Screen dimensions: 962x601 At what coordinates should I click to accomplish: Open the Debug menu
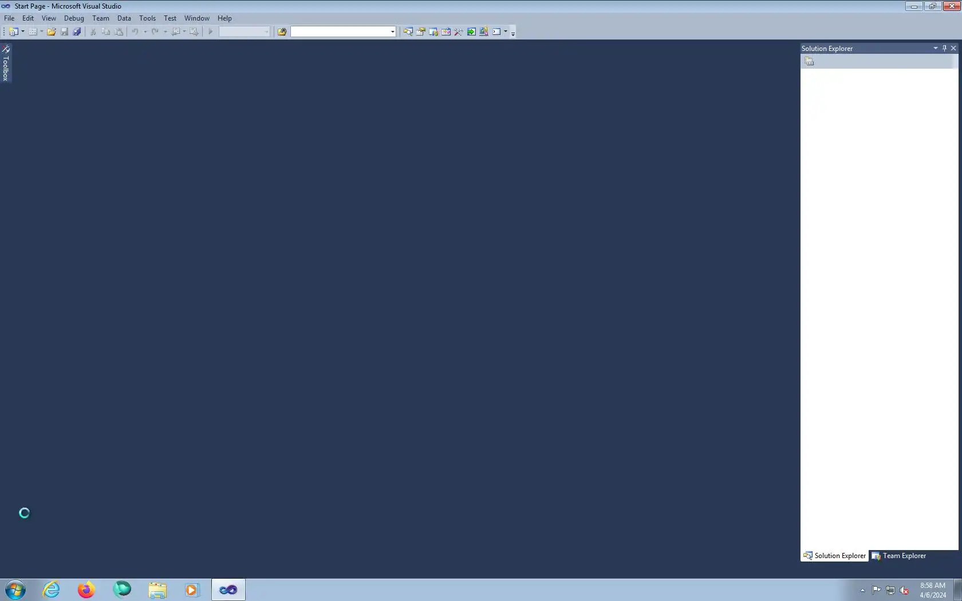(74, 18)
